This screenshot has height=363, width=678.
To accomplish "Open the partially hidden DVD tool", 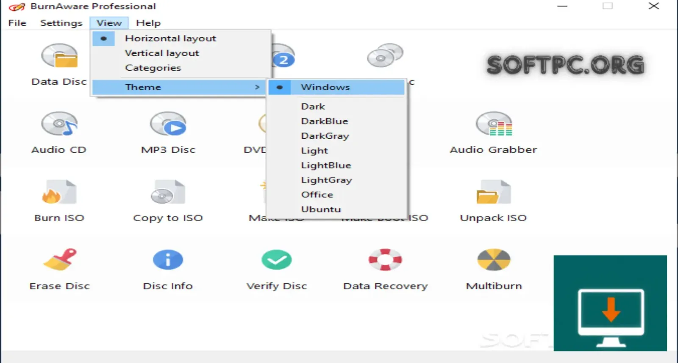I will (255, 132).
